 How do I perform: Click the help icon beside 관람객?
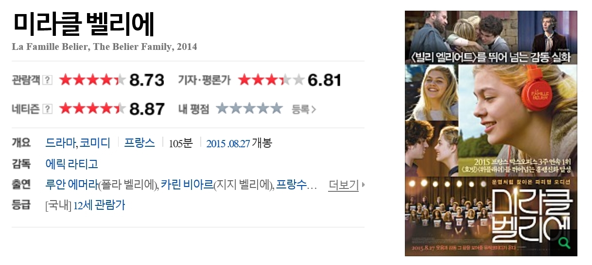point(47,80)
